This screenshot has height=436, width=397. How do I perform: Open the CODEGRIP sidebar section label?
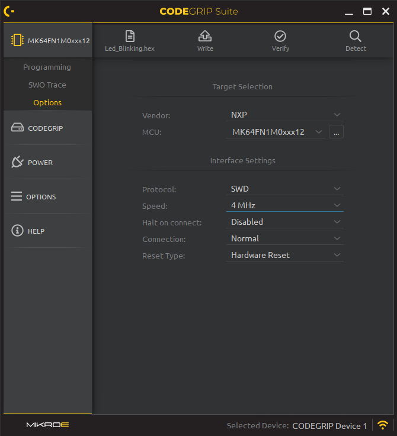(46, 128)
